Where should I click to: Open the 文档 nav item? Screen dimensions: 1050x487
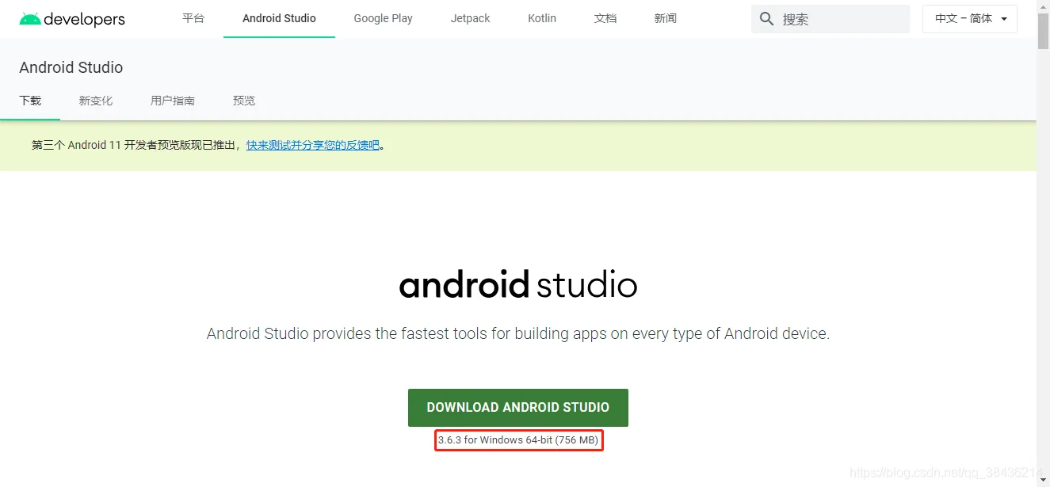tap(605, 18)
